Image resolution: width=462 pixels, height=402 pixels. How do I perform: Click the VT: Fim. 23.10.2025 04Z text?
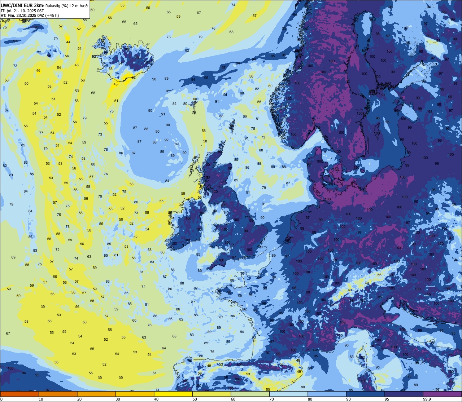(22, 16)
